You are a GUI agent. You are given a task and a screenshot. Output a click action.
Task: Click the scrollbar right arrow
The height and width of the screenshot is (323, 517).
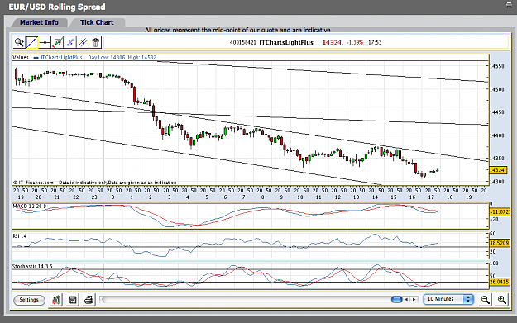click(414, 299)
